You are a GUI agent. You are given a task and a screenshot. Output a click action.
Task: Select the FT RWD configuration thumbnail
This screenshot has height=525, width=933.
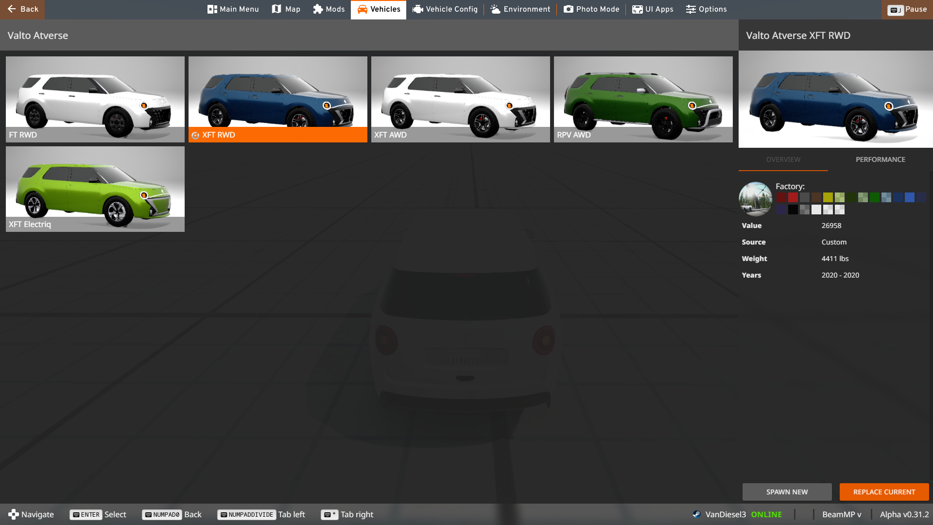(95, 99)
